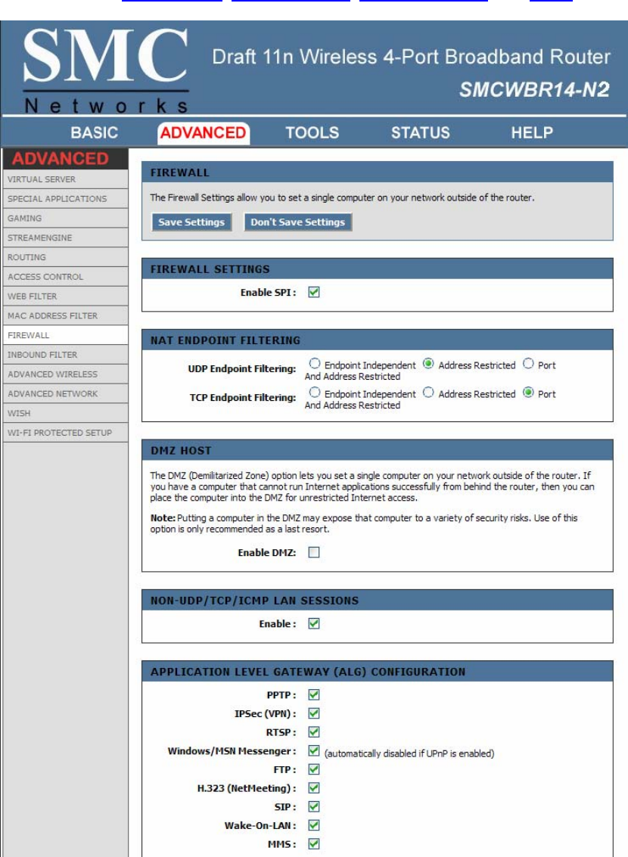Open StreamEngine sidebar item

coord(66,238)
